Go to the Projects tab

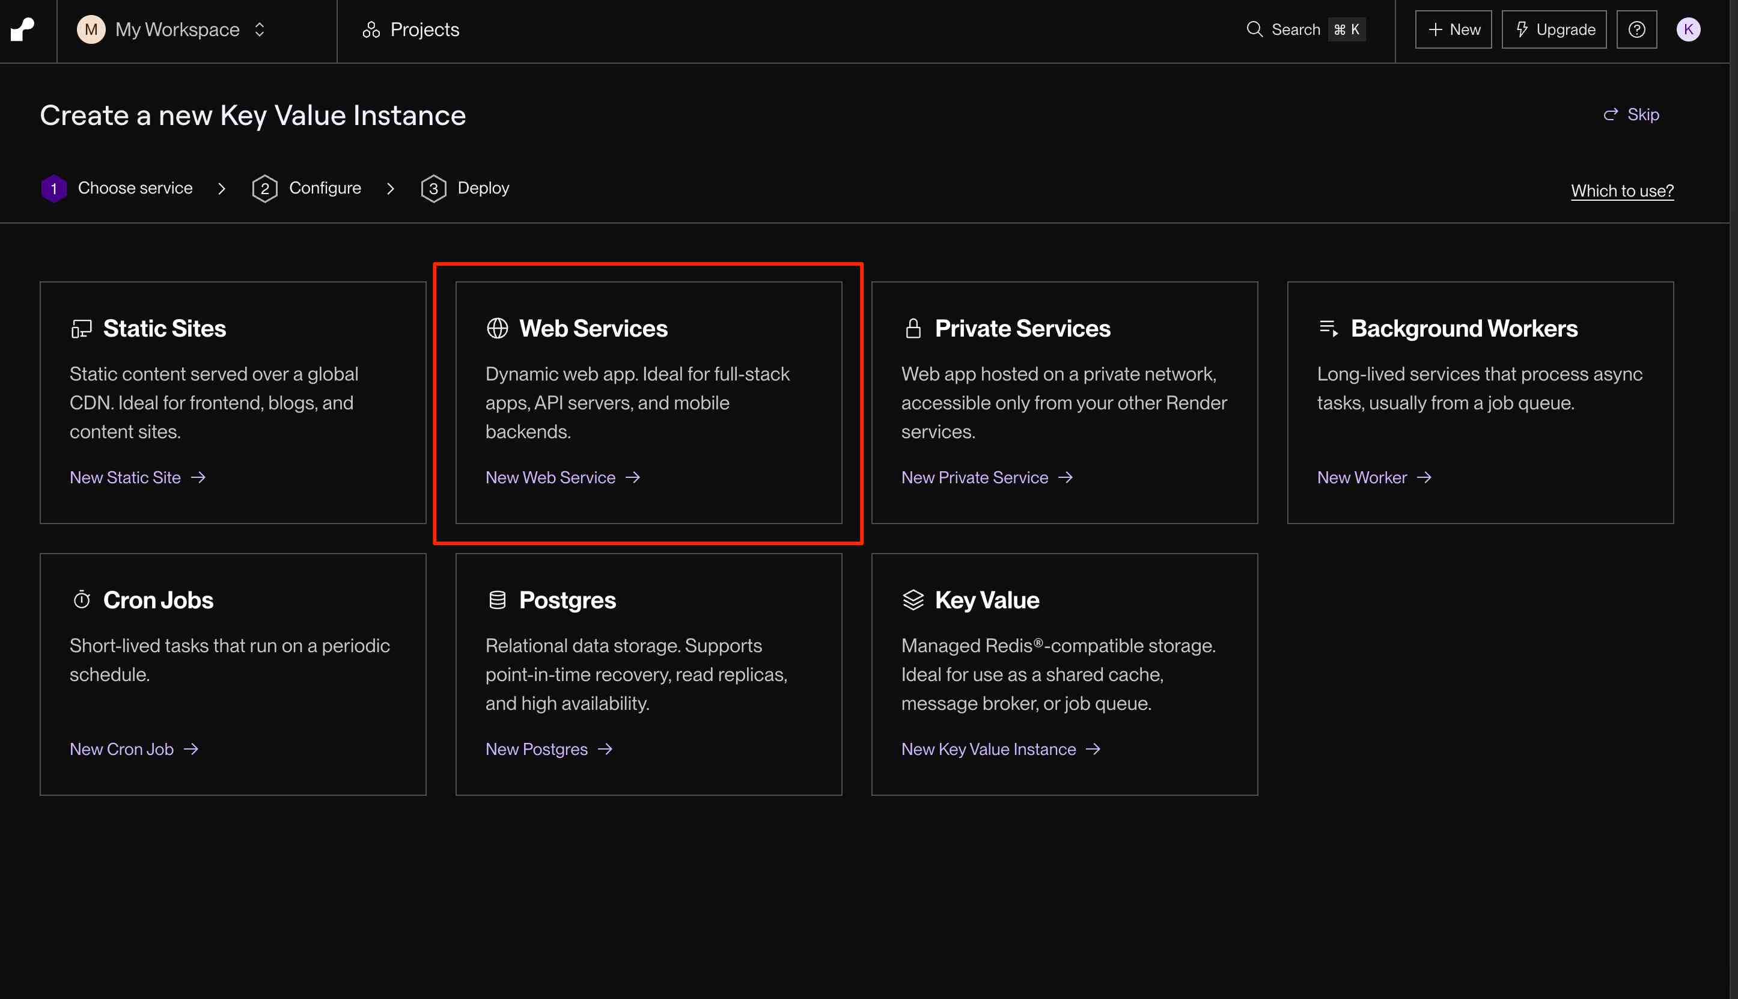pyautogui.click(x=411, y=29)
